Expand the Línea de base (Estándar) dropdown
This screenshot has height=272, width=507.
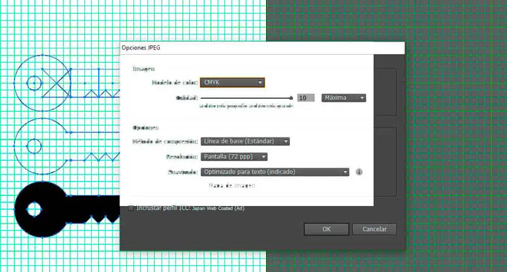tap(245, 141)
